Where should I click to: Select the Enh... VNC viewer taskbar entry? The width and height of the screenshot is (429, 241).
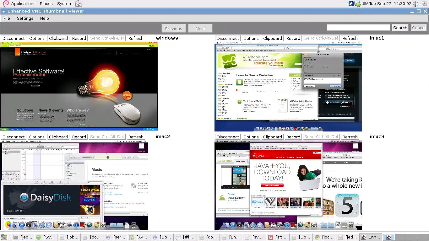(371, 237)
